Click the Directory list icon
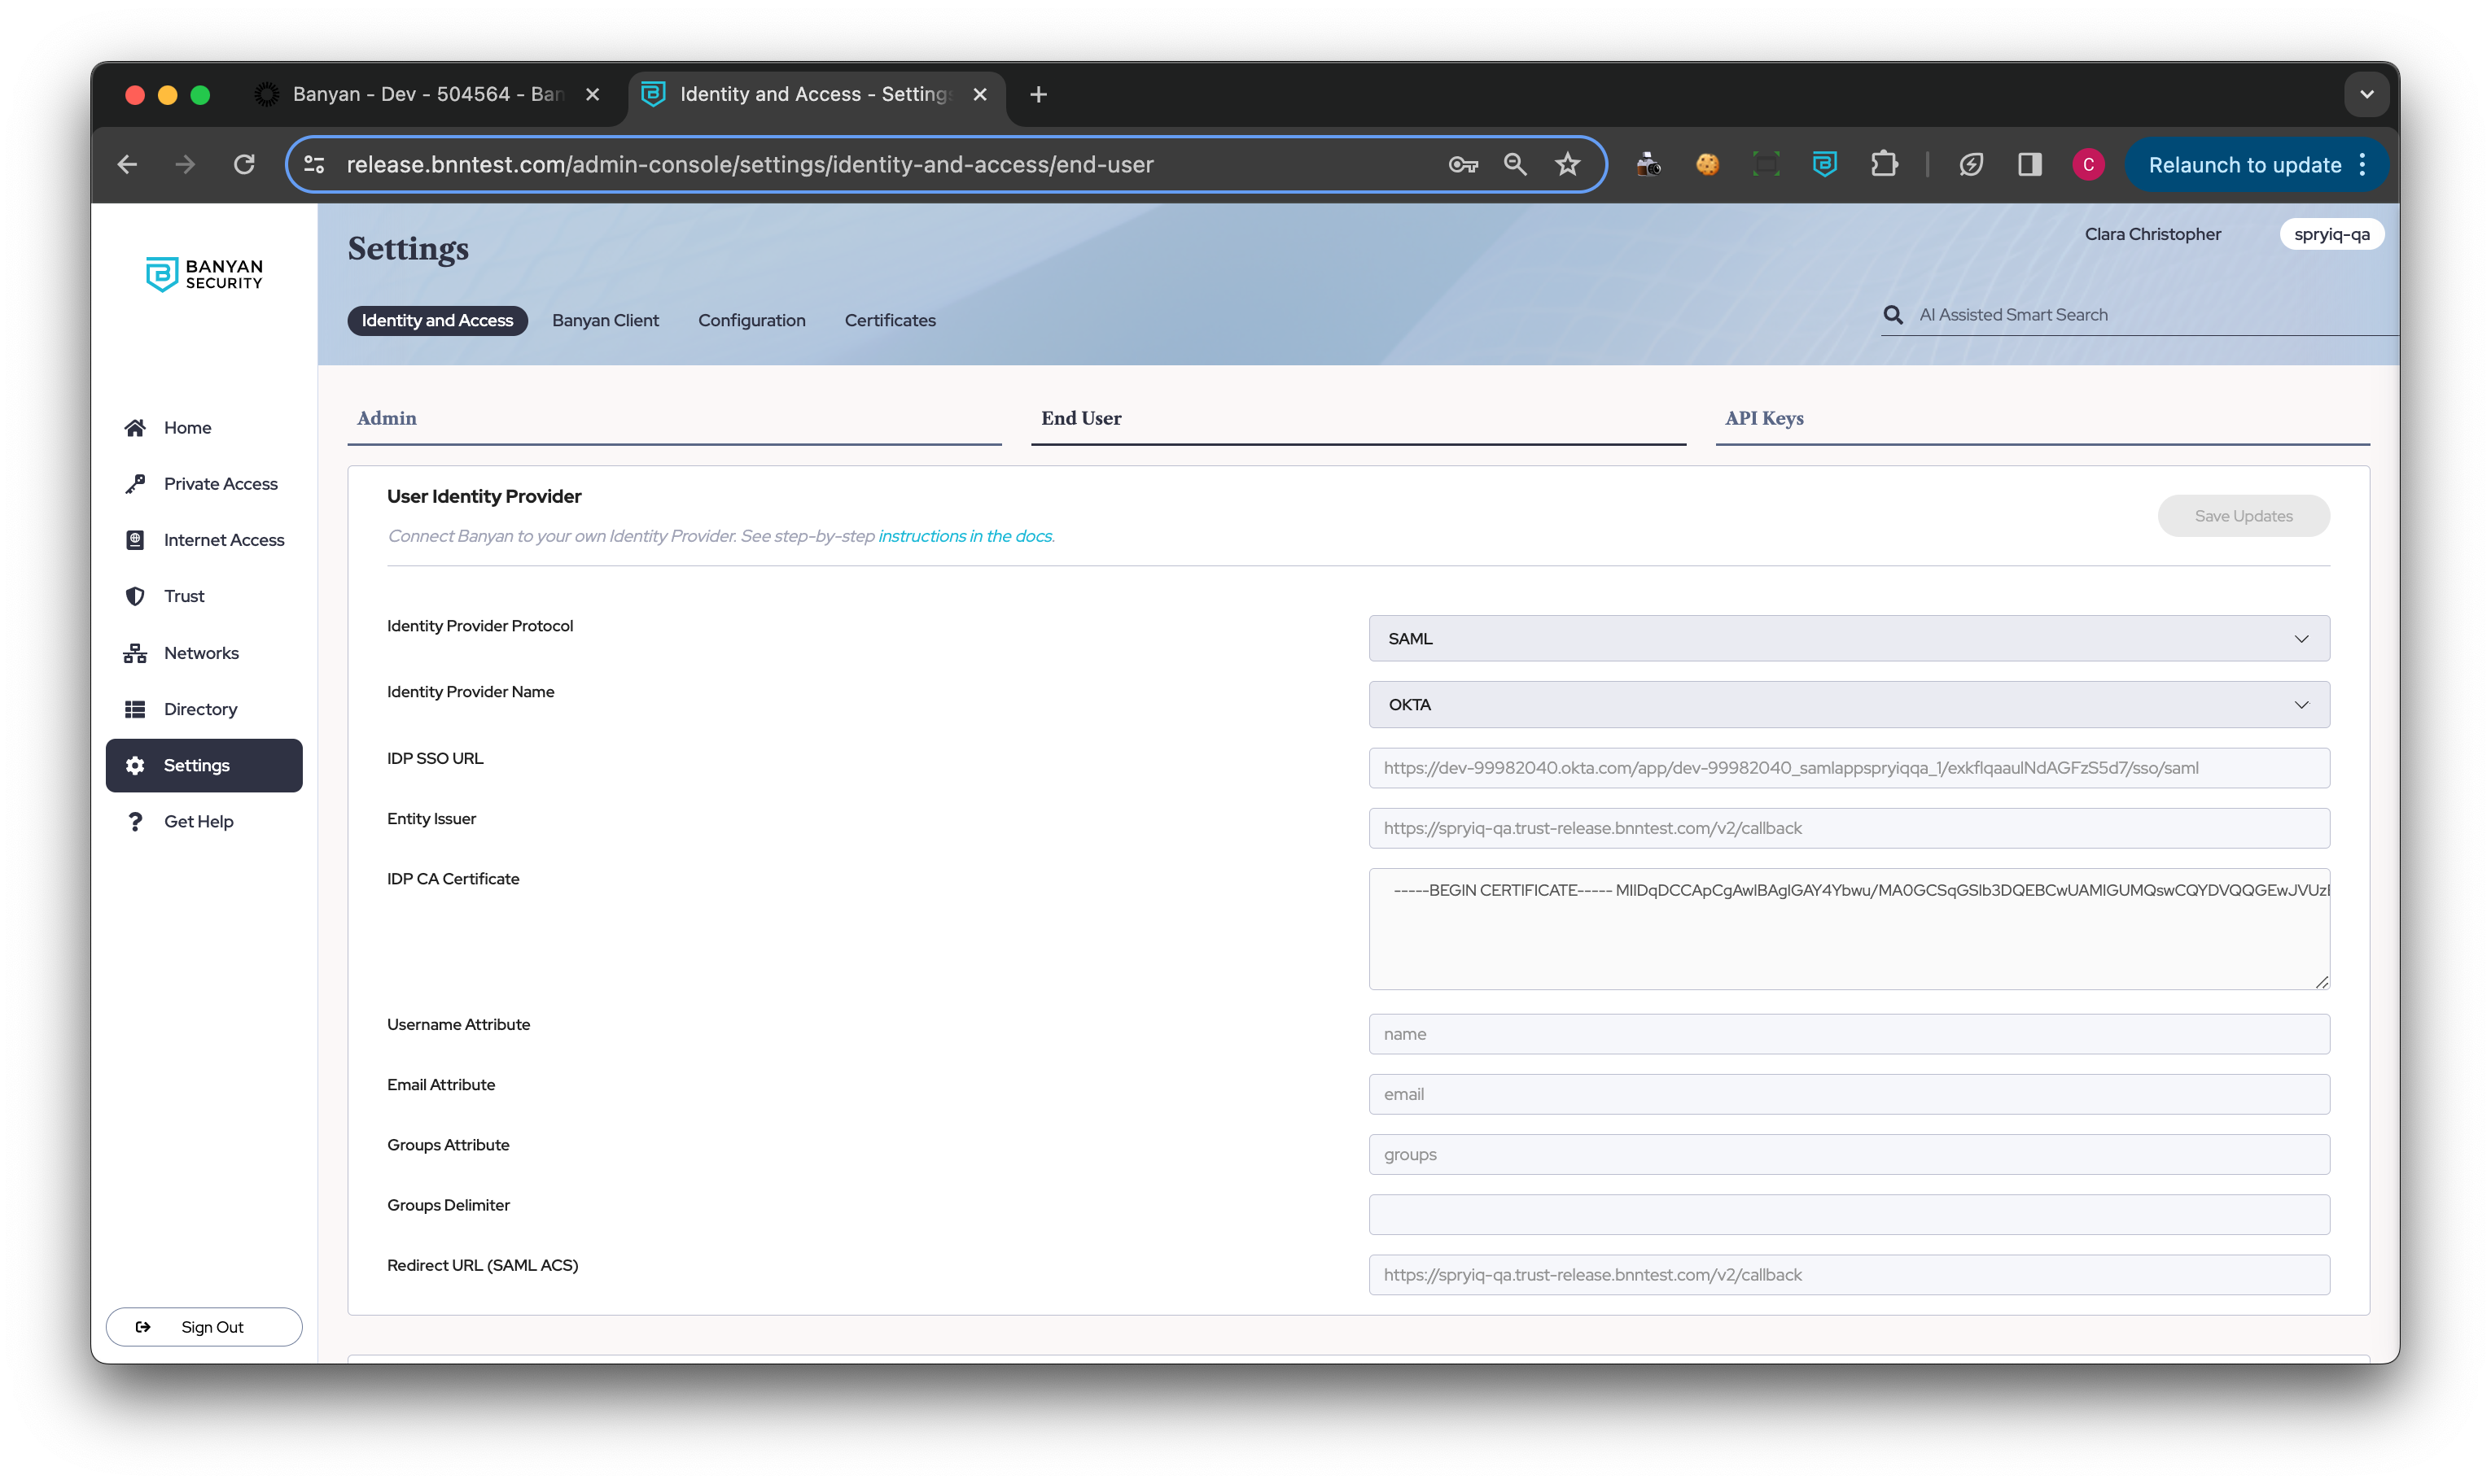This screenshot has height=1484, width=2491. [x=135, y=709]
